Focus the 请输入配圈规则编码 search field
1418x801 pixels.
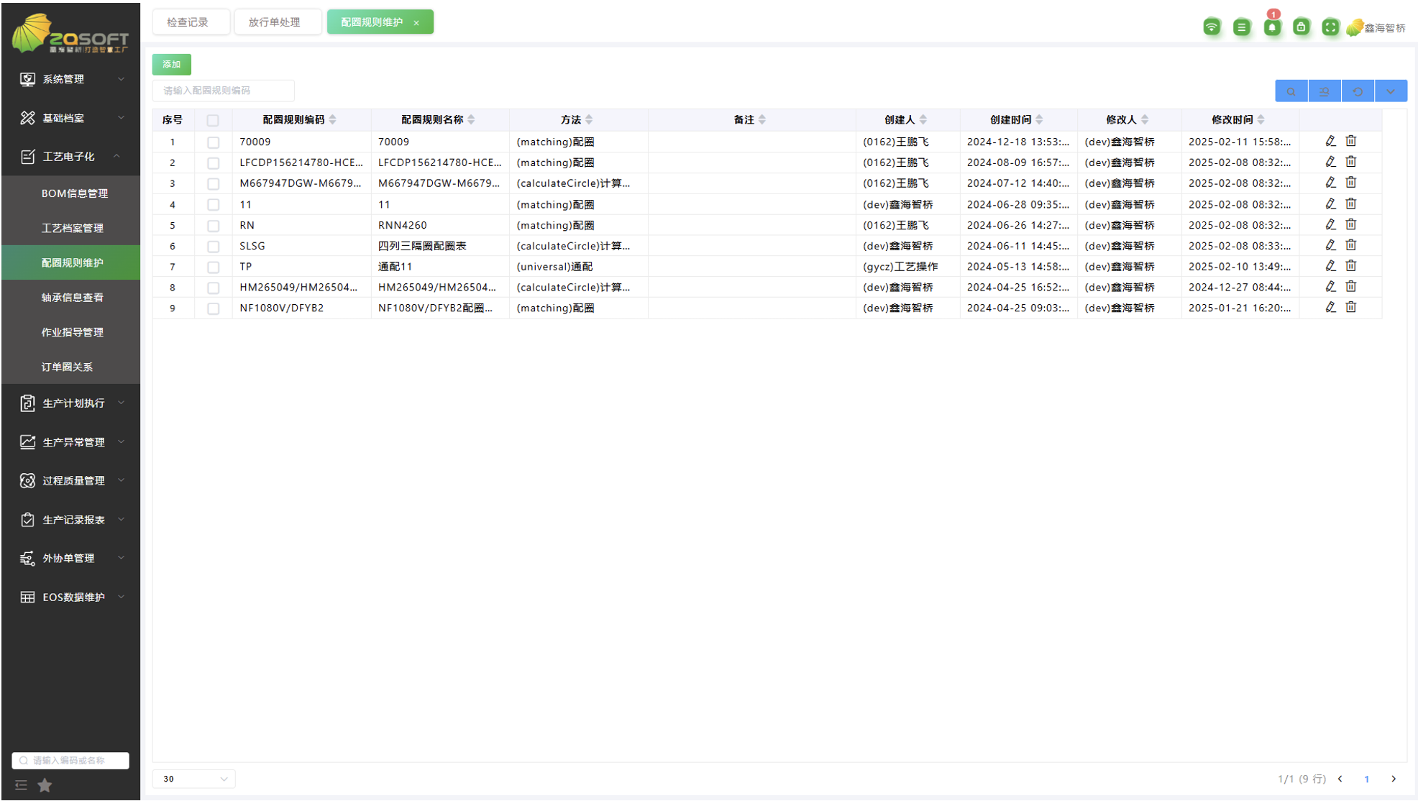223,91
